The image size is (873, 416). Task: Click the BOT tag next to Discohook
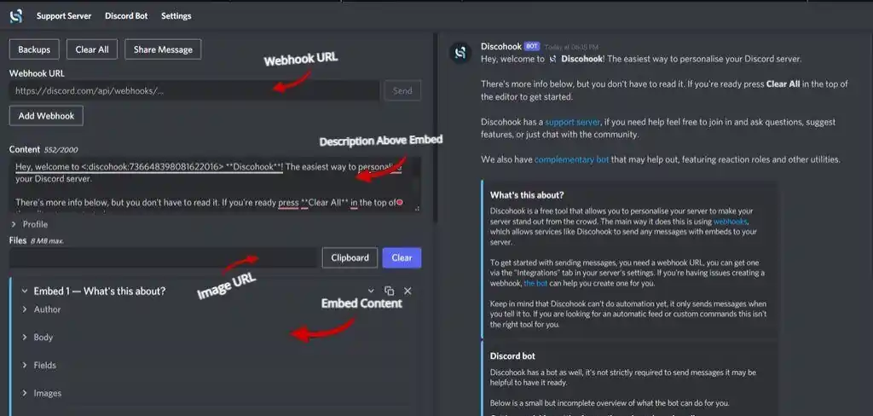(x=532, y=46)
